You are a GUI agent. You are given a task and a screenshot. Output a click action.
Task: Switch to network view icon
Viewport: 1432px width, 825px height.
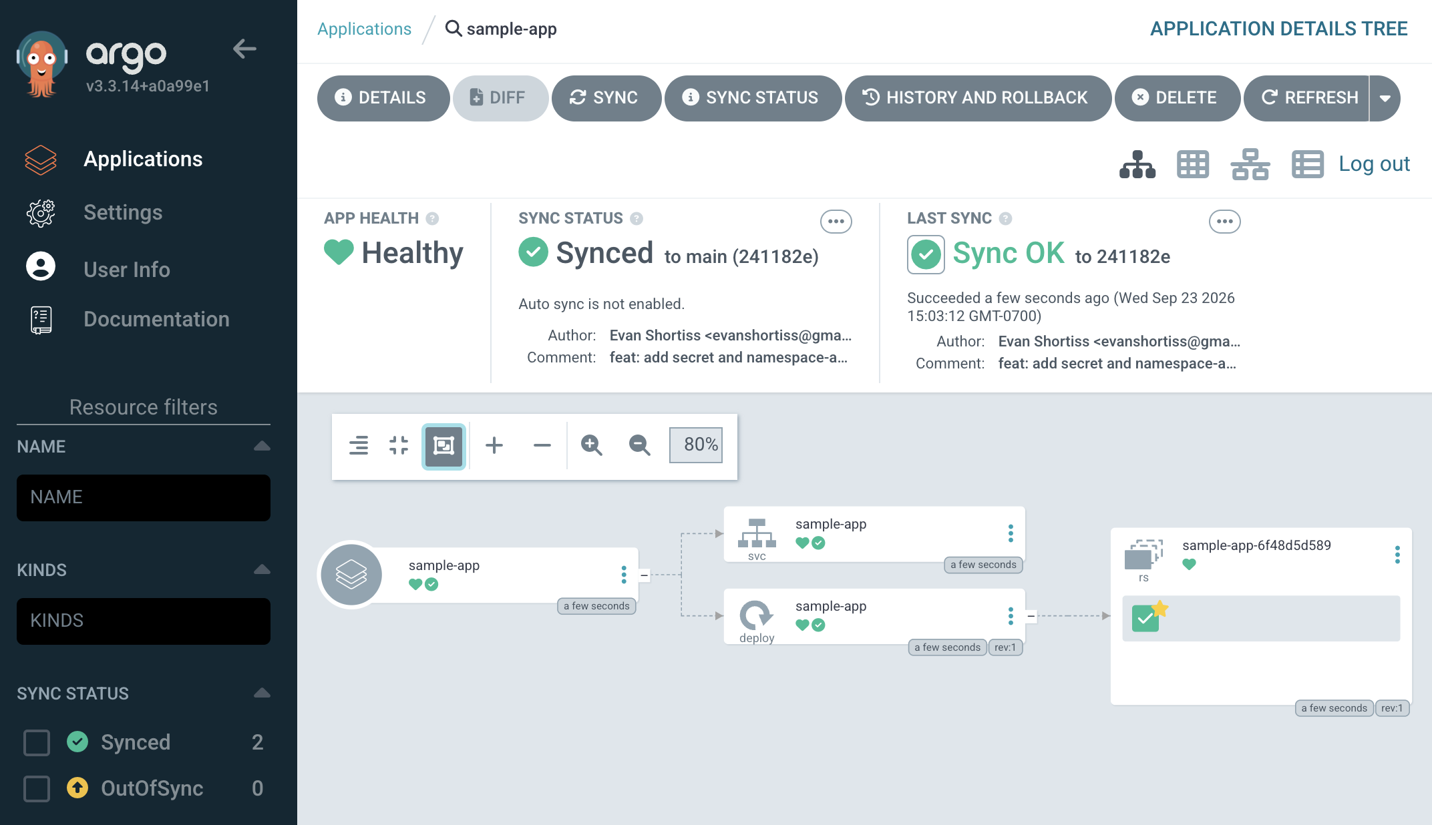pos(1250,164)
